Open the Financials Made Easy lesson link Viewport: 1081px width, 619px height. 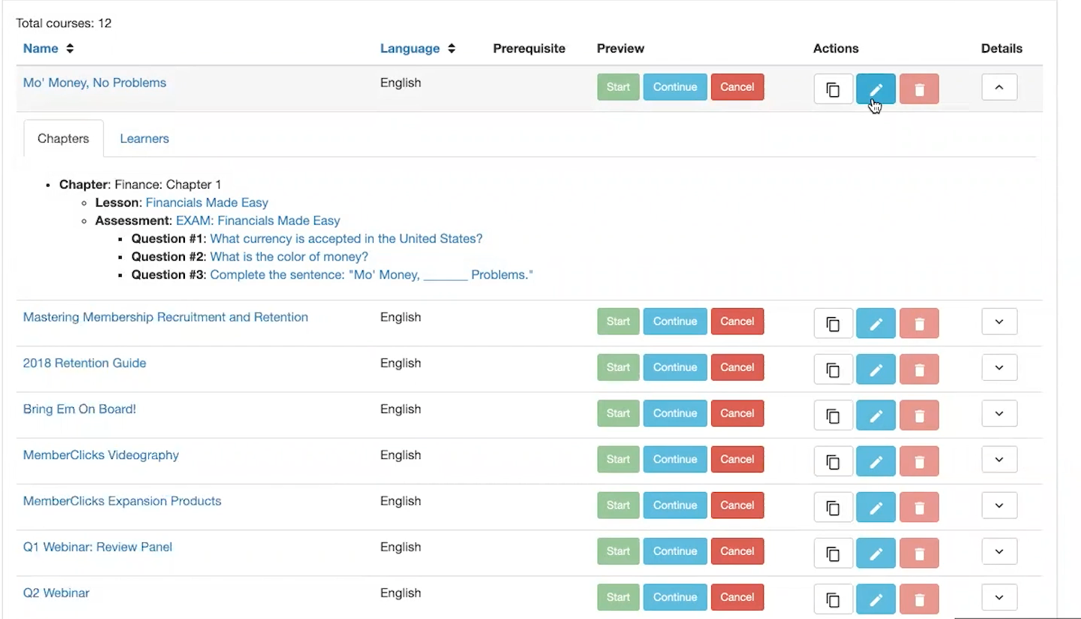(207, 203)
